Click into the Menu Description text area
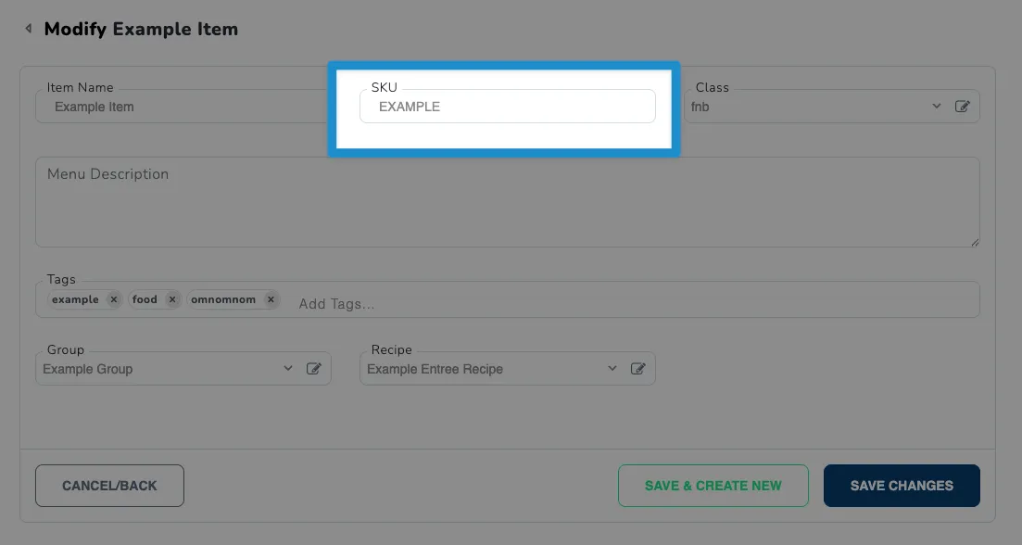 pos(507,202)
